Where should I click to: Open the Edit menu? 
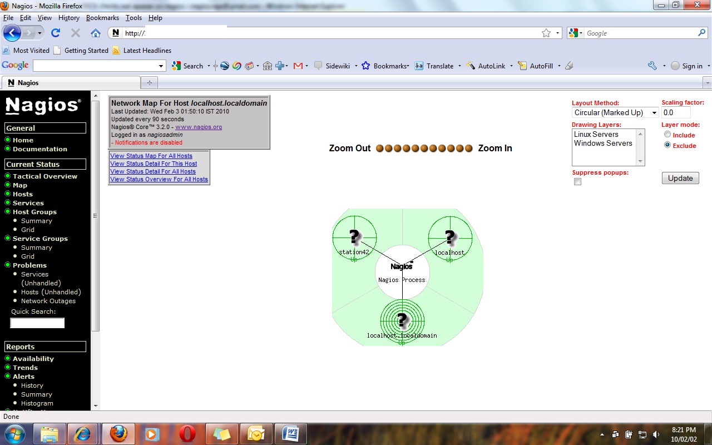click(x=26, y=18)
